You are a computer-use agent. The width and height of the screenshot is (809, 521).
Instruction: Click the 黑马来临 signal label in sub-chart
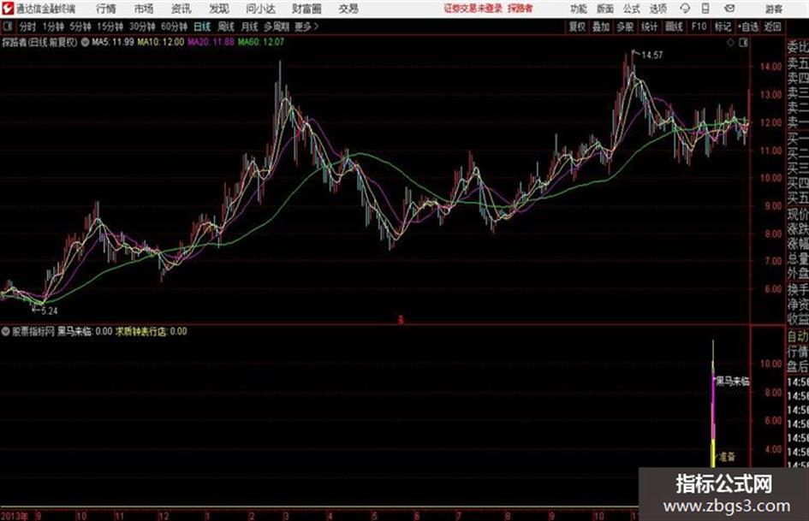pos(733,382)
